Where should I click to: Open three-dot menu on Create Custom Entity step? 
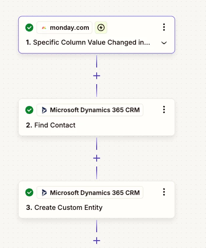(164, 192)
